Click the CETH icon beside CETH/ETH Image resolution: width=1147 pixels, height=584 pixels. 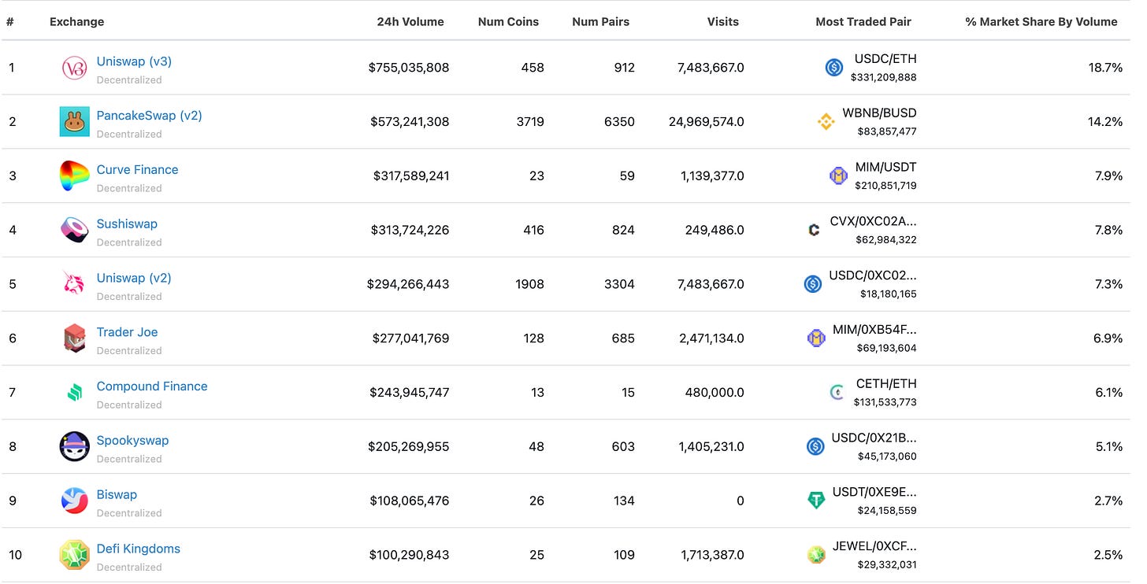pyautogui.click(x=837, y=392)
